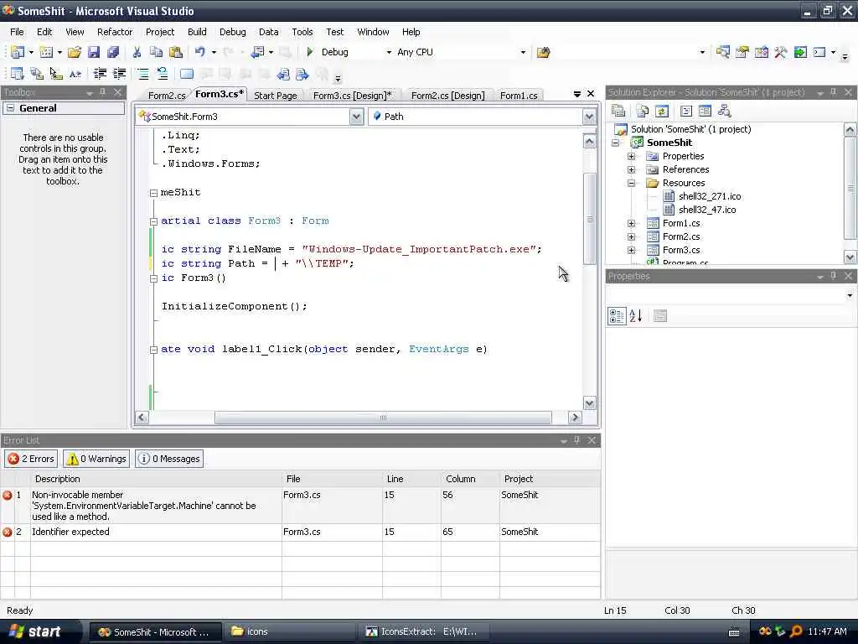858x644 pixels.
Task: Expand the Form1.cs node
Action: (x=631, y=223)
